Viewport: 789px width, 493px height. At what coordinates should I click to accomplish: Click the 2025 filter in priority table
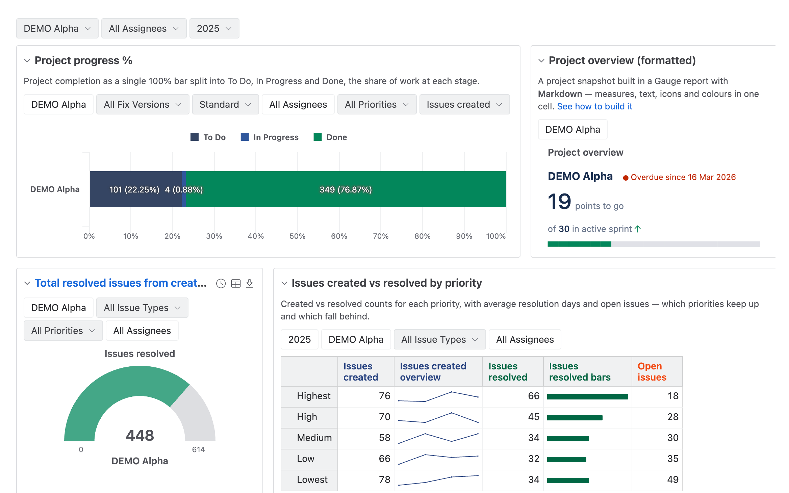pyautogui.click(x=300, y=339)
